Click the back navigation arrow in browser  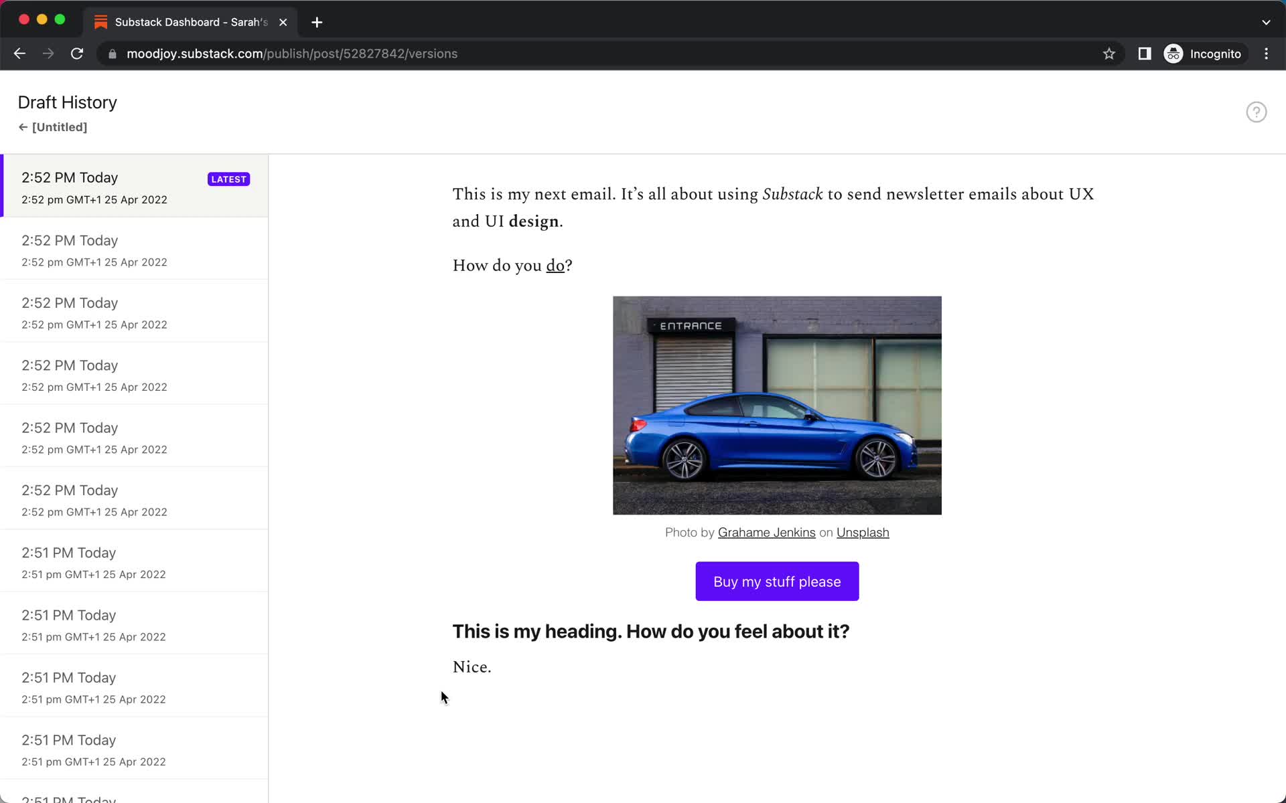pos(19,54)
